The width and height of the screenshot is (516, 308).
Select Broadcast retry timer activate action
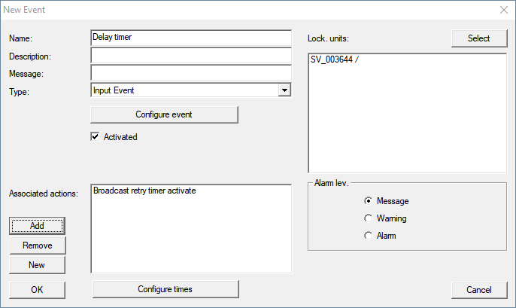(x=144, y=191)
